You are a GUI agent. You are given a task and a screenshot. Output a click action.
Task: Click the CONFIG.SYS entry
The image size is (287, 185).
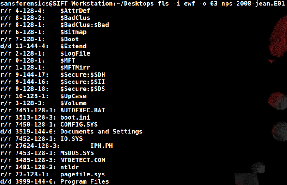click(79, 125)
